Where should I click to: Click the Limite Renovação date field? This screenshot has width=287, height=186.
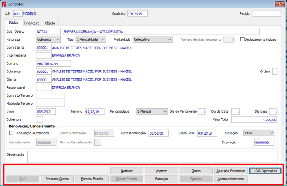(104, 133)
